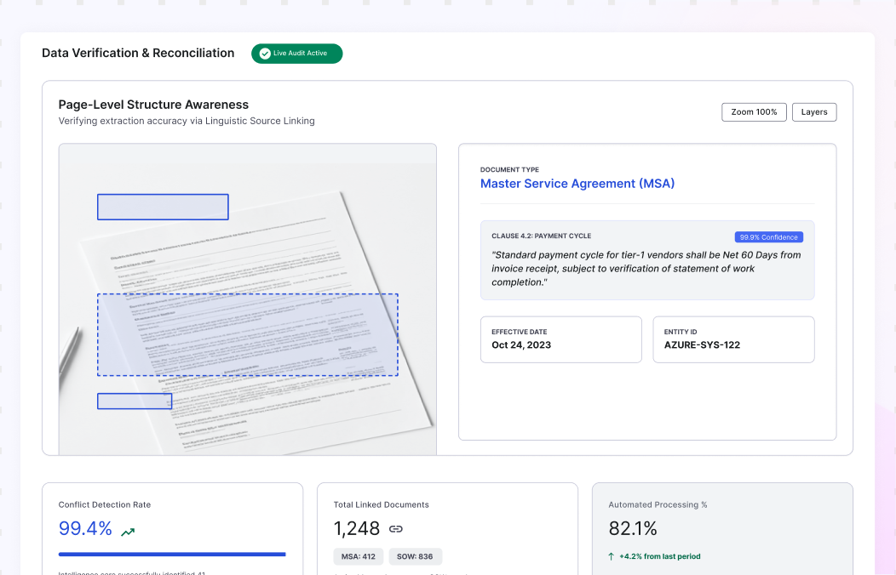Image resolution: width=896 pixels, height=575 pixels.
Task: Click the Total Linked Documents label
Action: point(382,505)
